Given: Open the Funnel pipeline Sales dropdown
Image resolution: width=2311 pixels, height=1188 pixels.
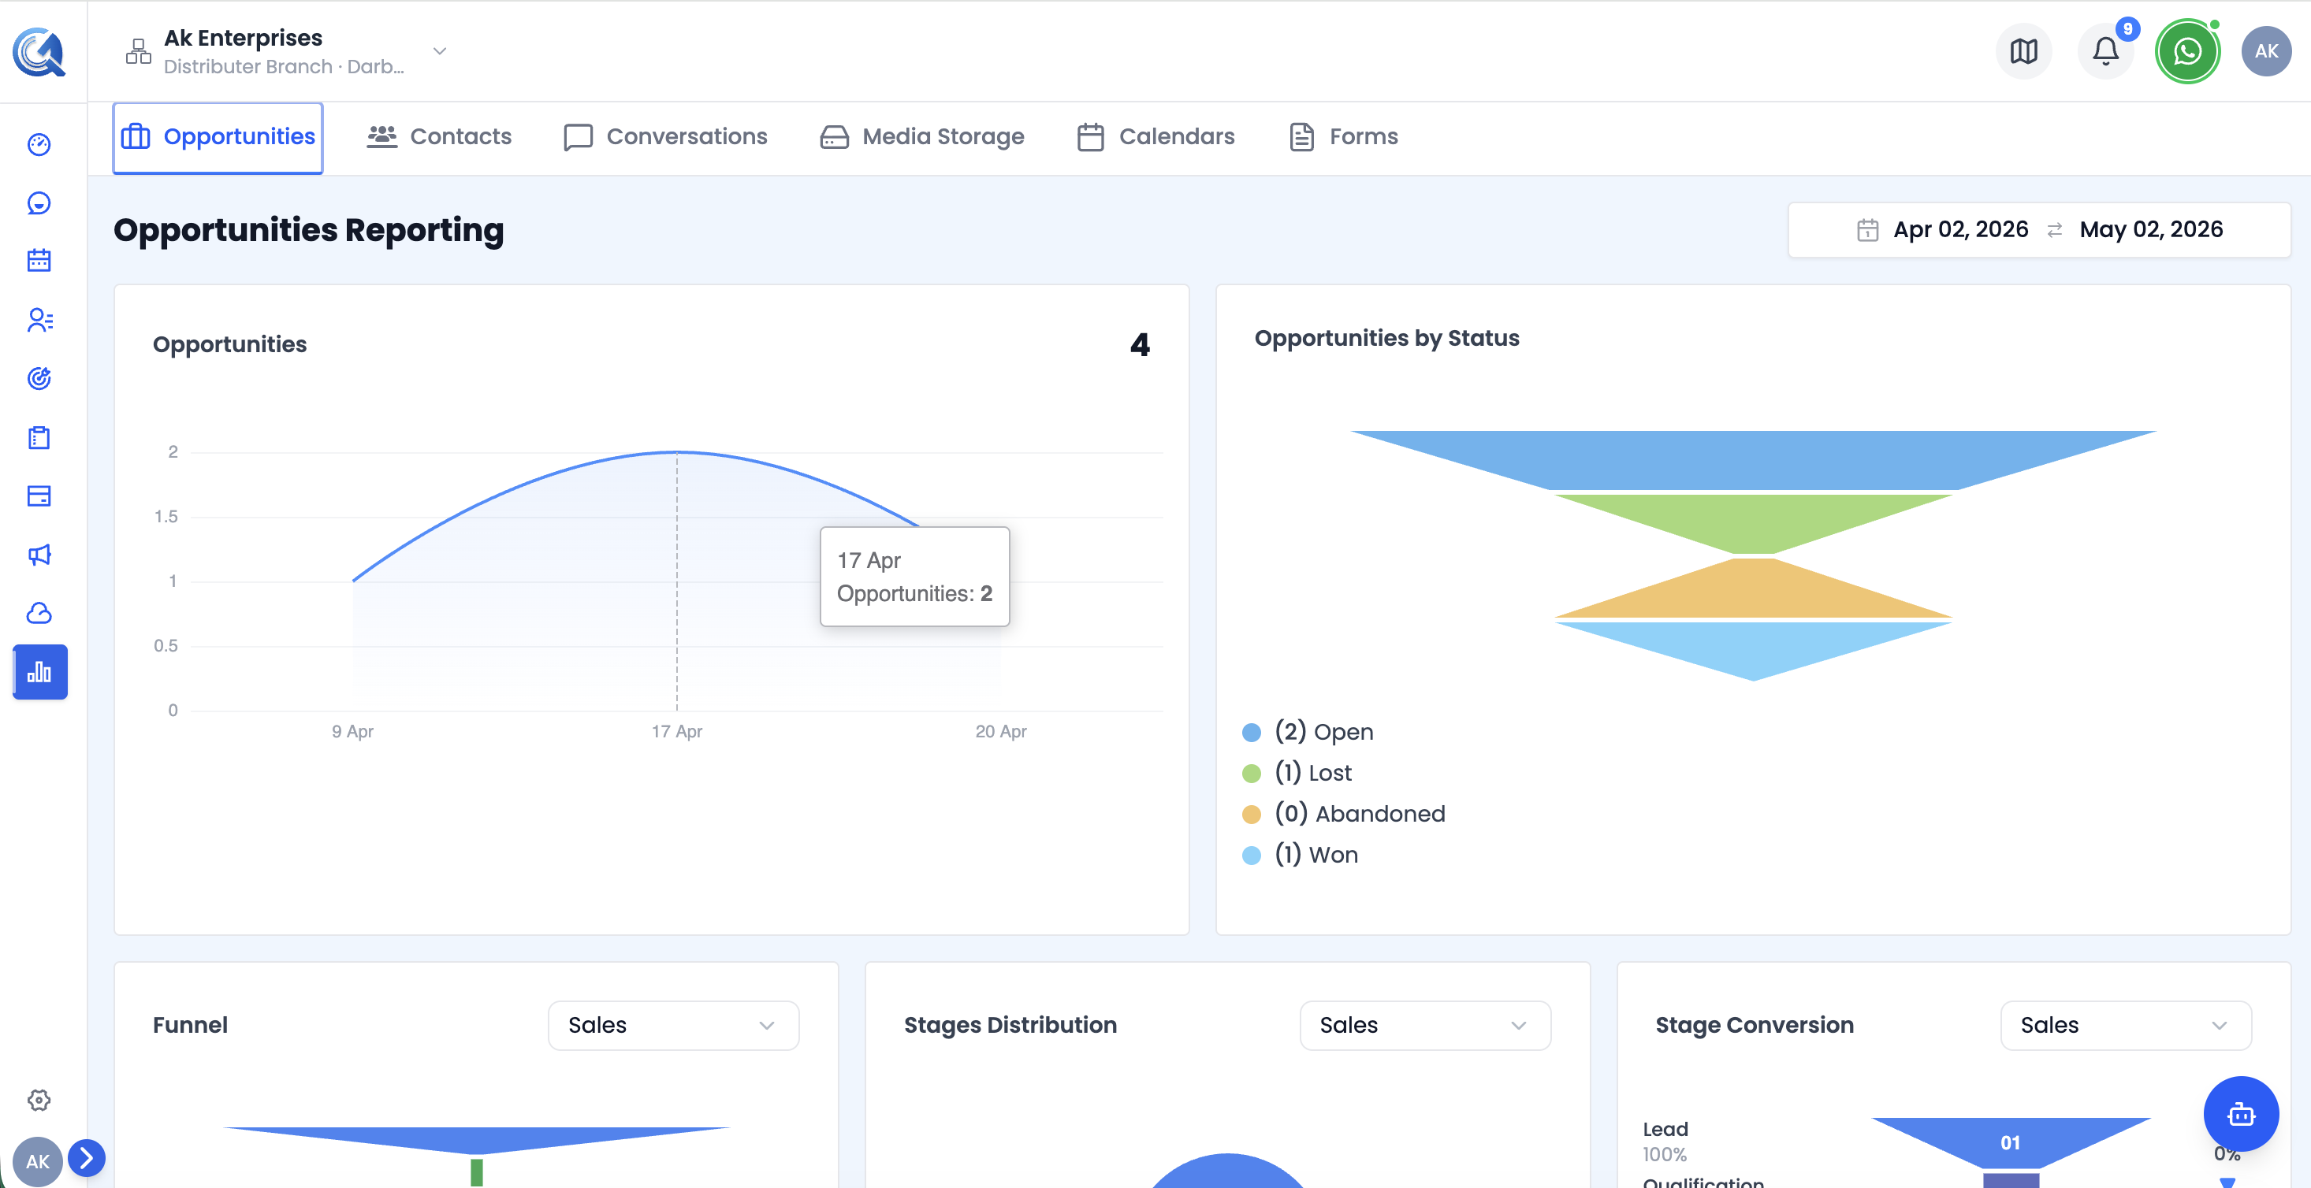Looking at the screenshot, I should click(673, 1025).
